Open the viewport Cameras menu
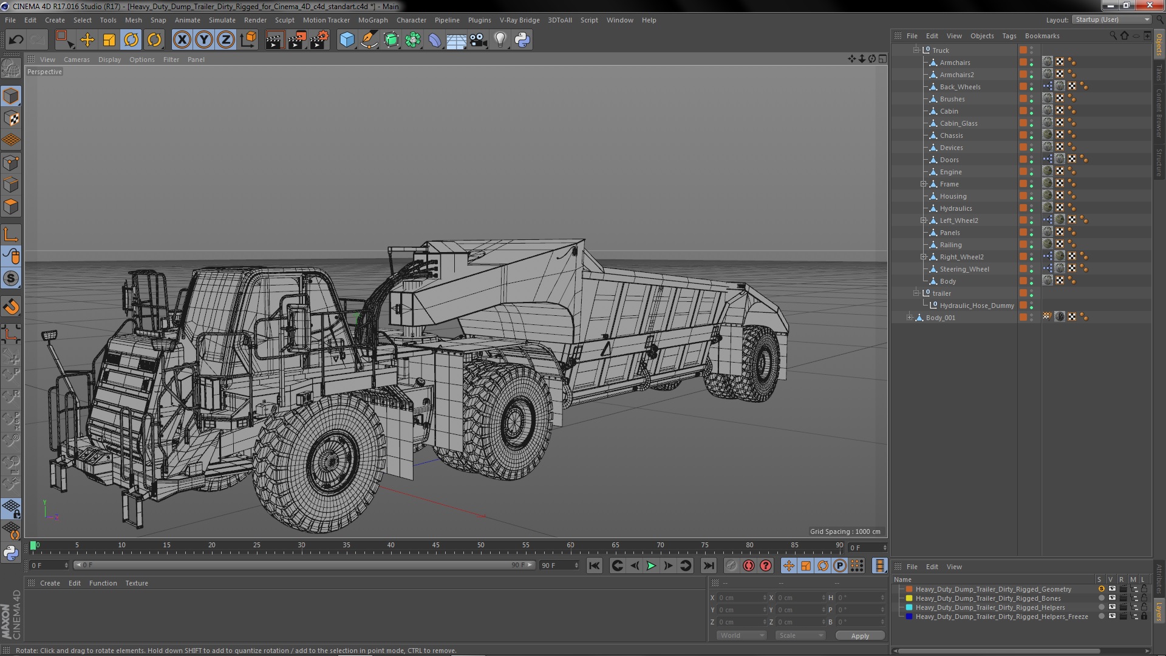 [x=77, y=60]
